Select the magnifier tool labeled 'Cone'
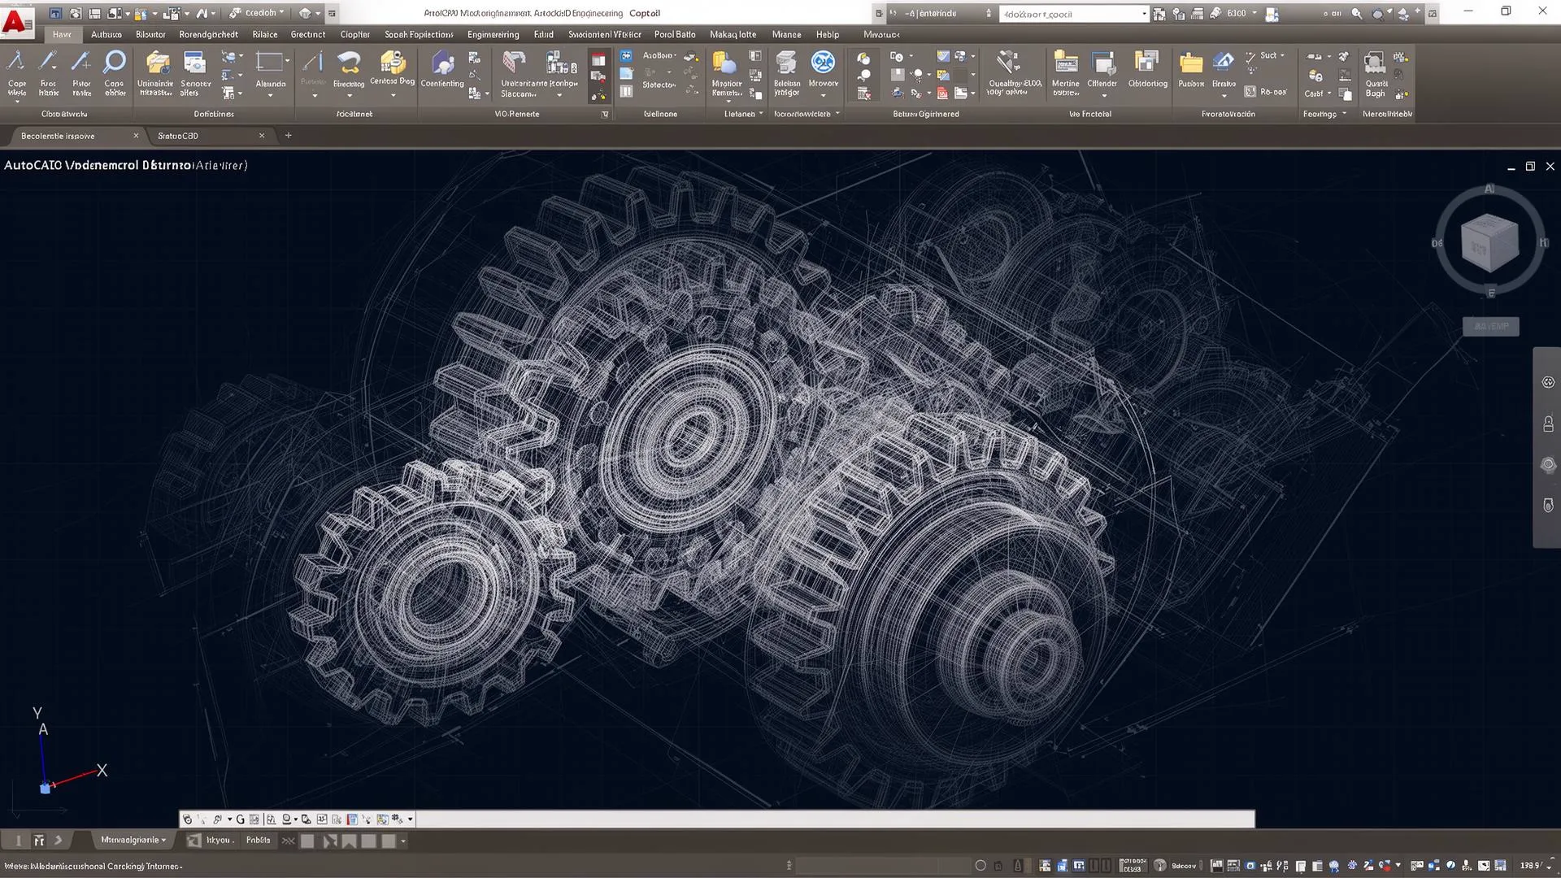 pos(115,63)
